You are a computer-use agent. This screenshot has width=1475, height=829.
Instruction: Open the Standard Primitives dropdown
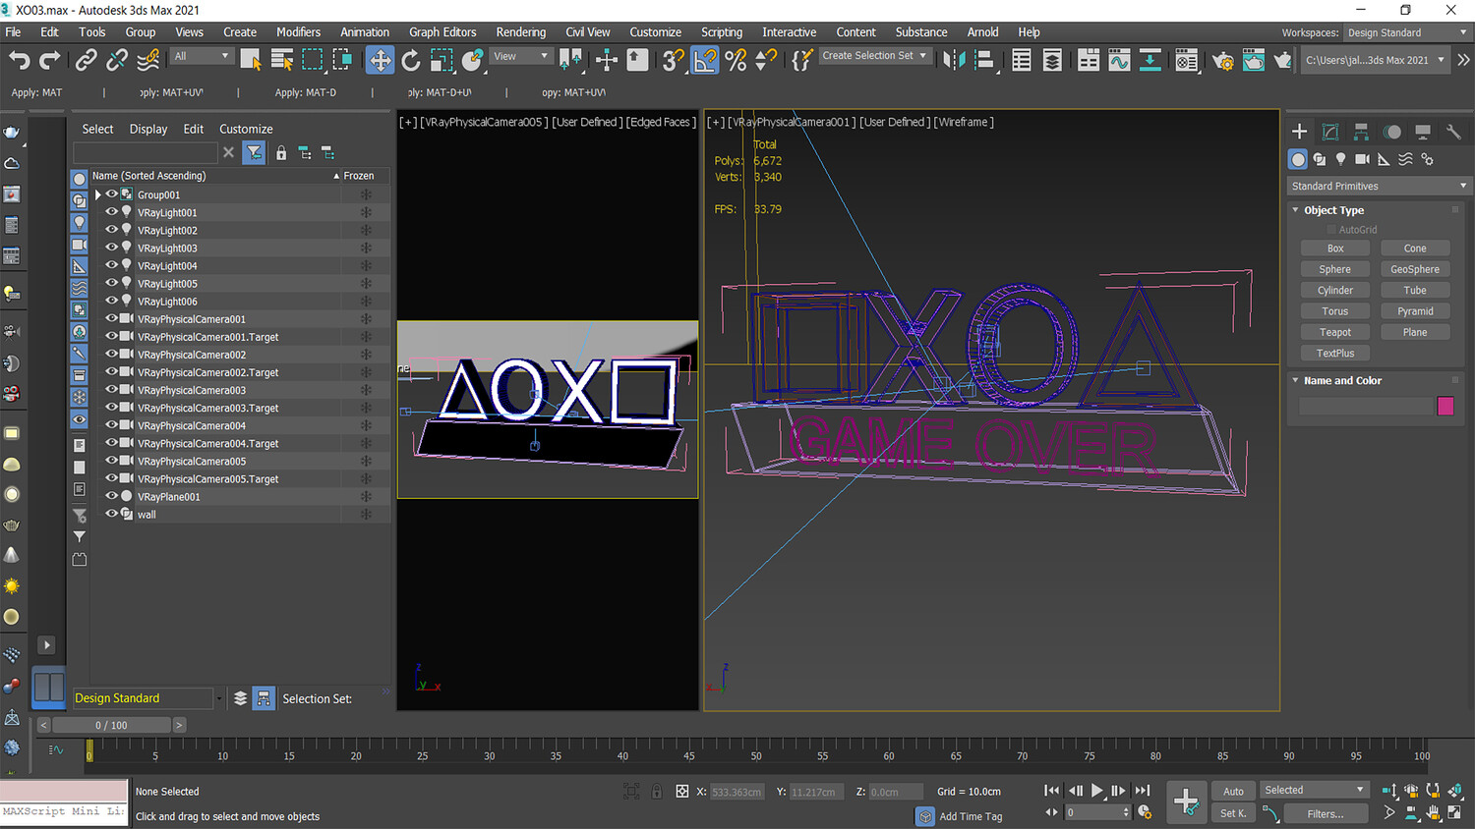(1379, 186)
